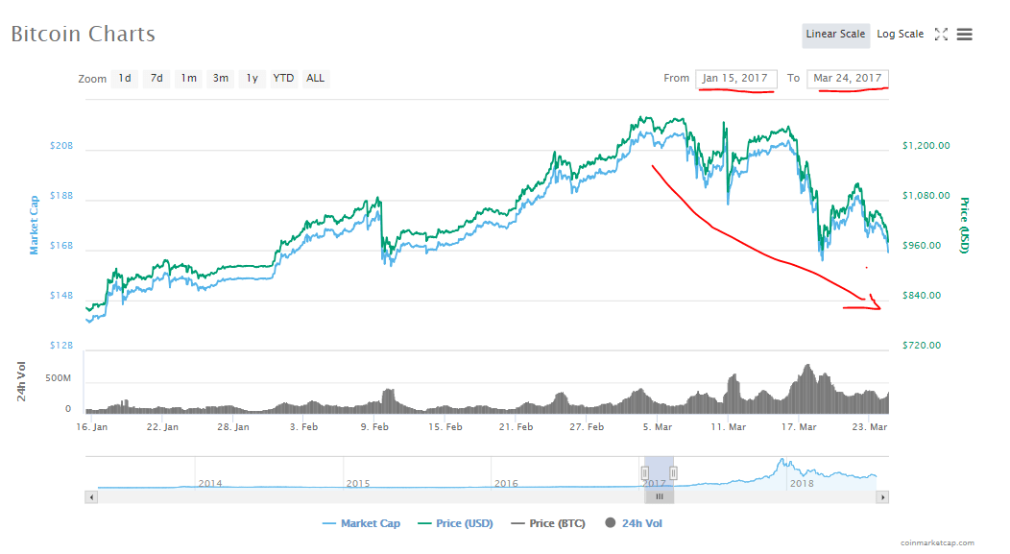Select the YTD zoom option
Image resolution: width=1010 pixels, height=554 pixels.
[282, 78]
